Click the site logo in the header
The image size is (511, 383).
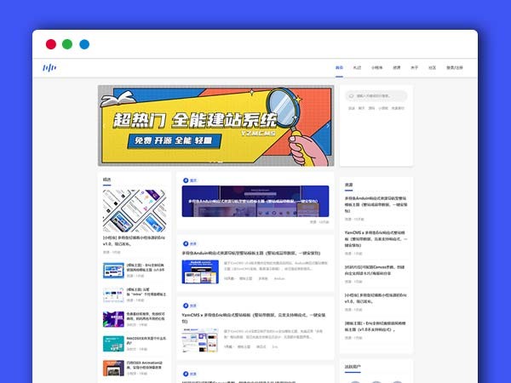(49, 68)
